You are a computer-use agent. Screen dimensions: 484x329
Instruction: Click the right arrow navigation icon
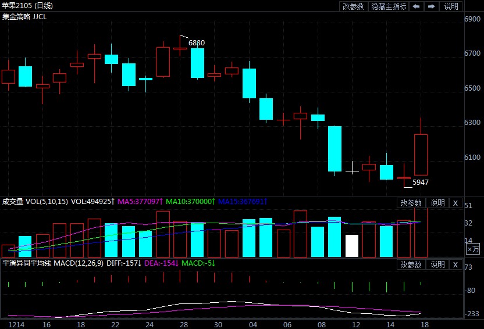(432, 6)
